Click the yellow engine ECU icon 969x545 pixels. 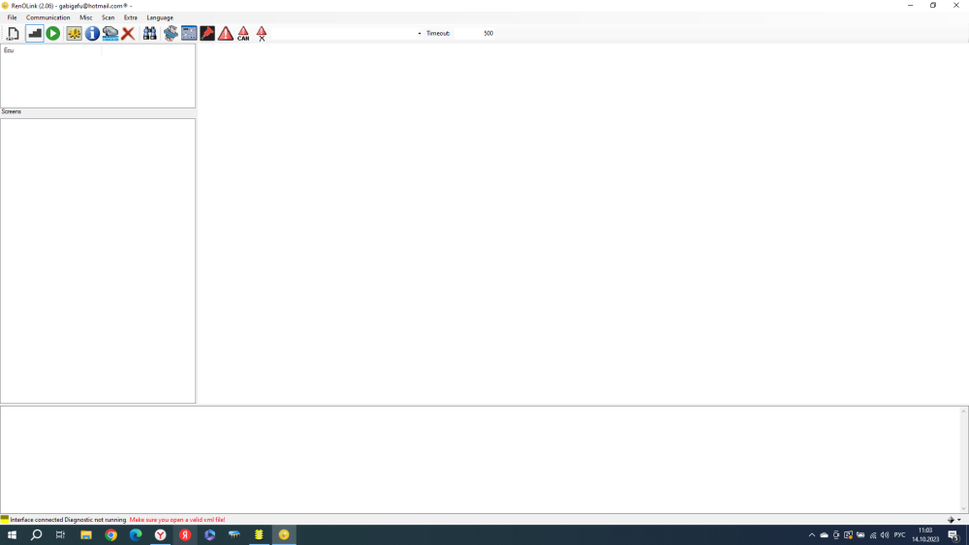coord(74,34)
